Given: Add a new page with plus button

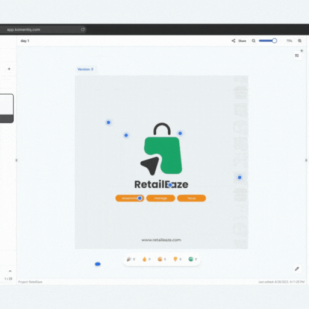Looking at the screenshot, I should [x=9, y=69].
